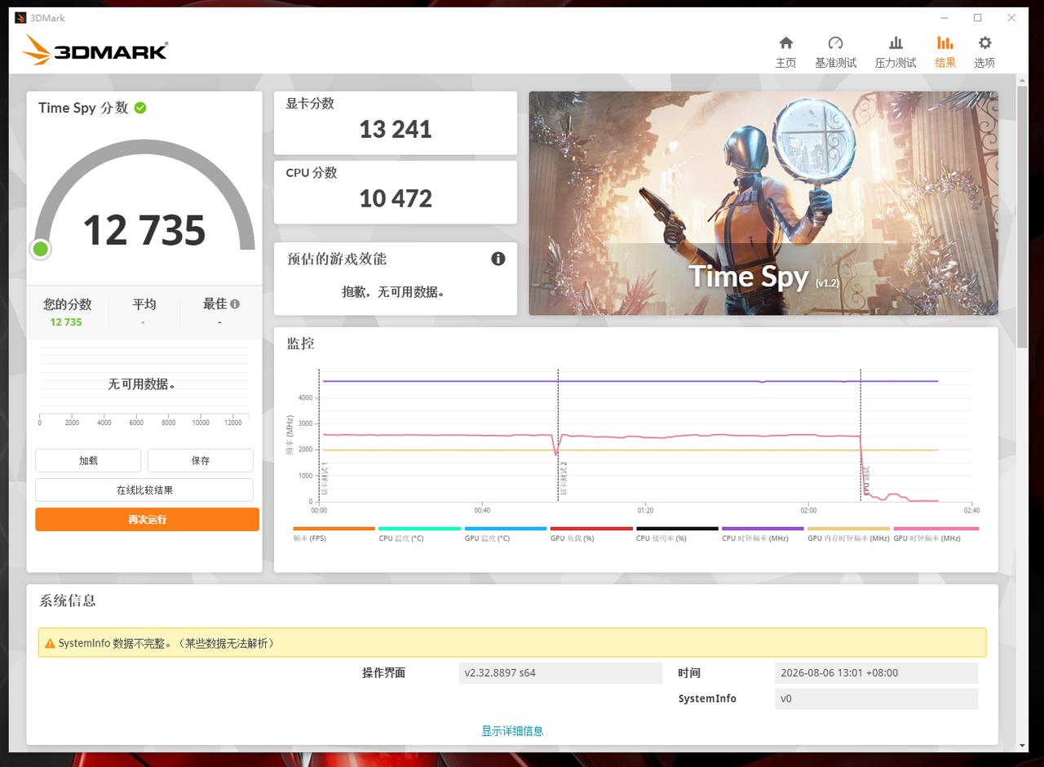The width and height of the screenshot is (1044, 767).
Task: Click 在线比较结果 compare online button
Action: pyautogui.click(x=144, y=490)
